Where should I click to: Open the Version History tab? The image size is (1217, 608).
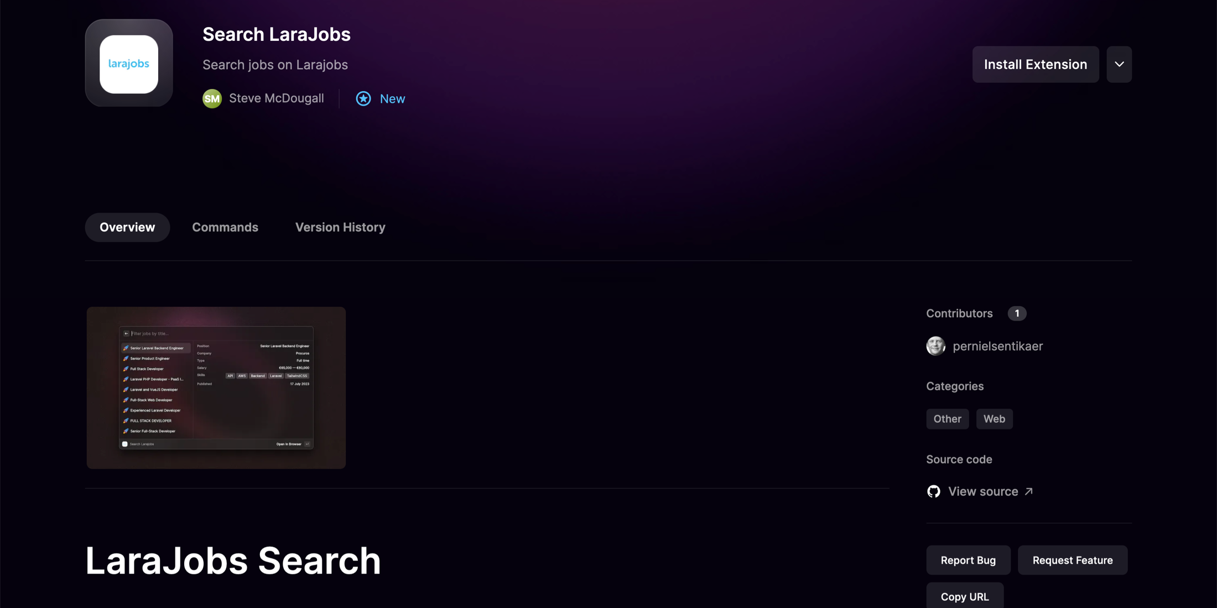[x=340, y=227]
